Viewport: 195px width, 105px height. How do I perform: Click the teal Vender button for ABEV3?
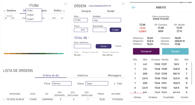[x=175, y=51]
